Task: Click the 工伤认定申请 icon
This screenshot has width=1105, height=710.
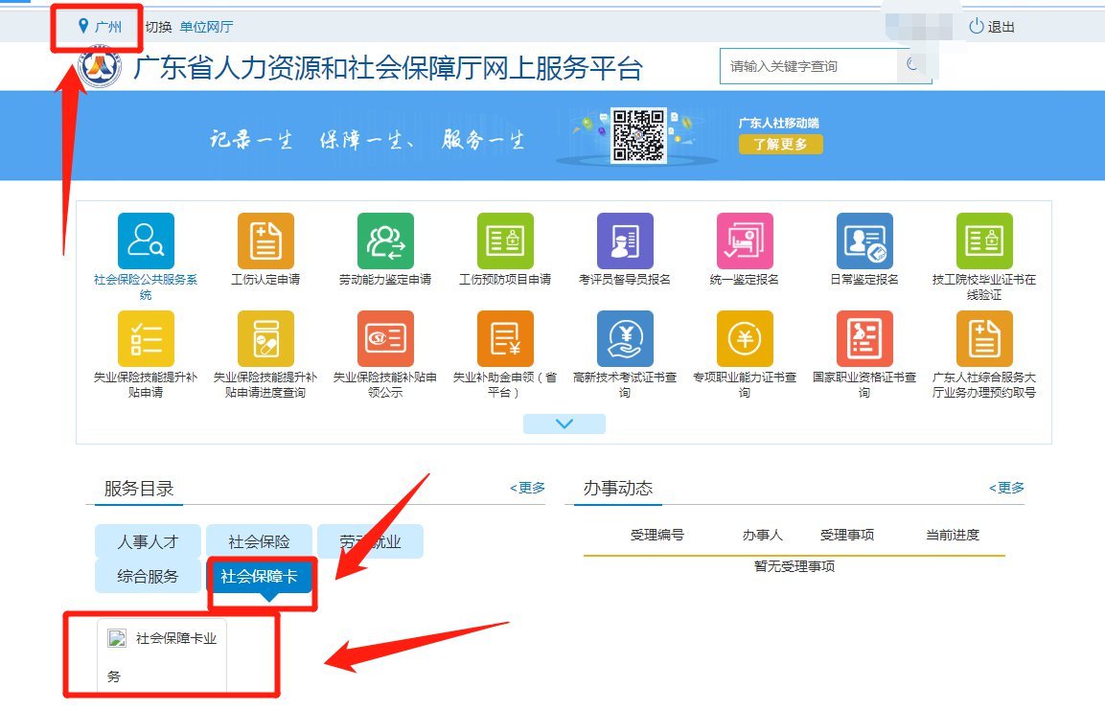Action: 265,241
